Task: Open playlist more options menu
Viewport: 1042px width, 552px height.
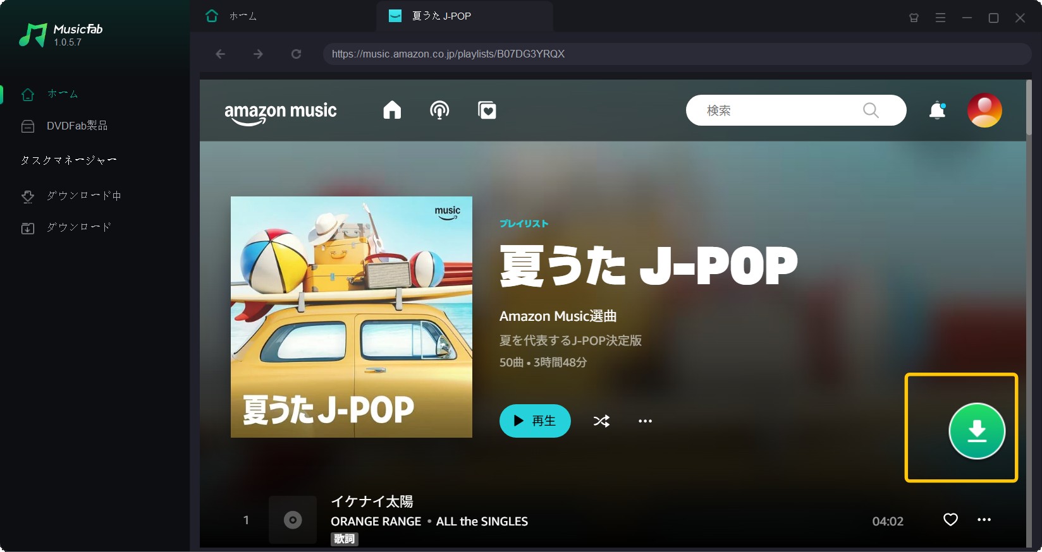Action: 645,421
